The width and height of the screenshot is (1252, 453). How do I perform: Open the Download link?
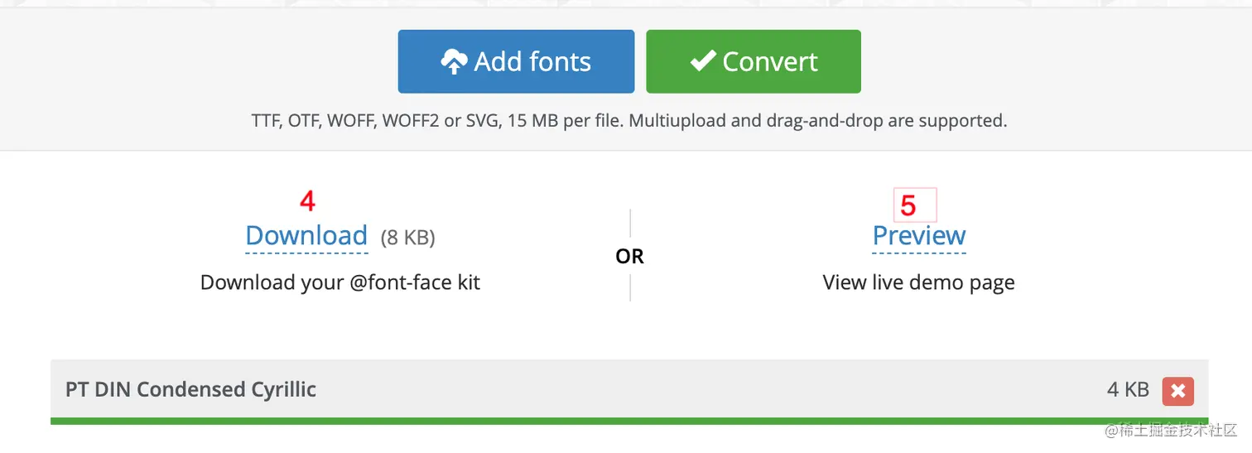pyautogui.click(x=306, y=236)
